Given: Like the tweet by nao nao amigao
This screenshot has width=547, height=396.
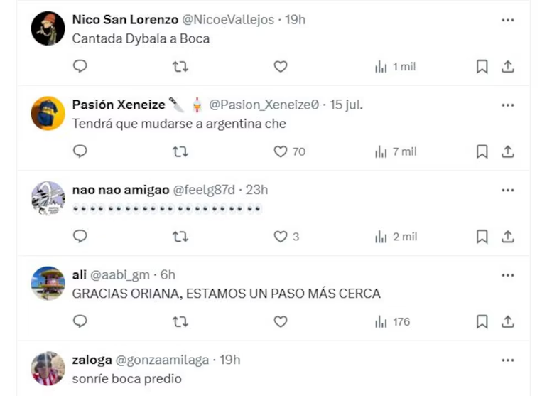Looking at the screenshot, I should click(281, 237).
